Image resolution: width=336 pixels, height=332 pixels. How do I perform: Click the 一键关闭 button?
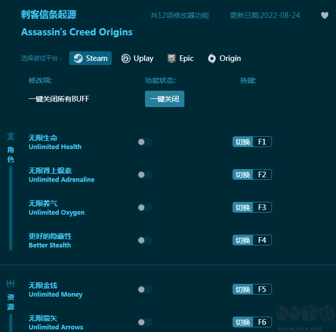[164, 99]
